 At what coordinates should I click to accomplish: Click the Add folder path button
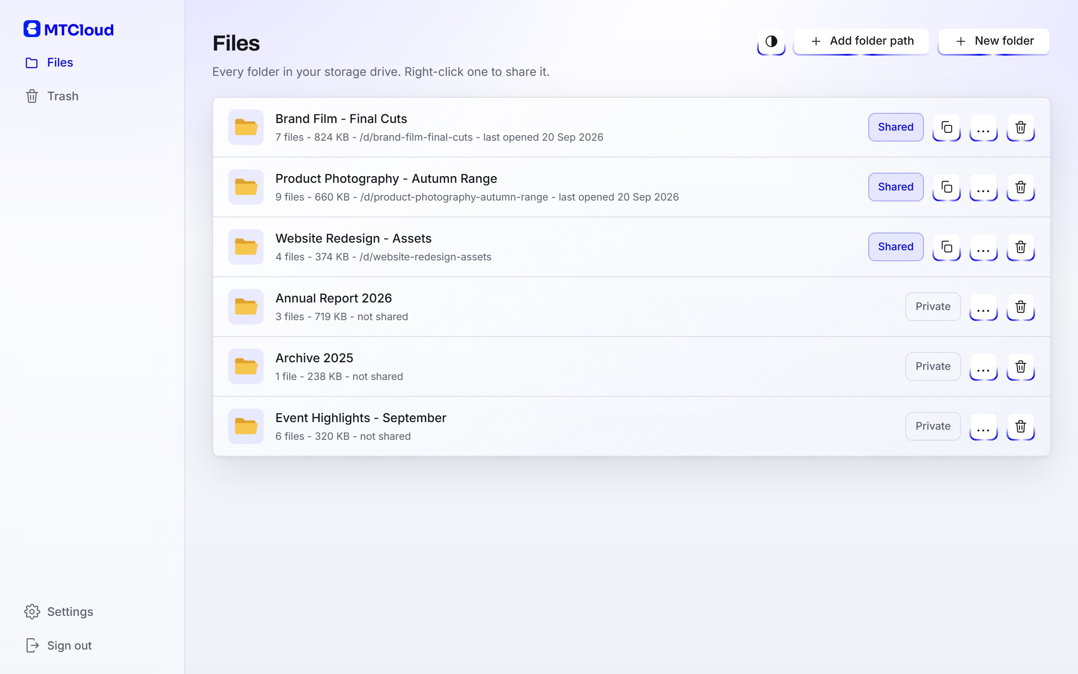pyautogui.click(x=861, y=41)
